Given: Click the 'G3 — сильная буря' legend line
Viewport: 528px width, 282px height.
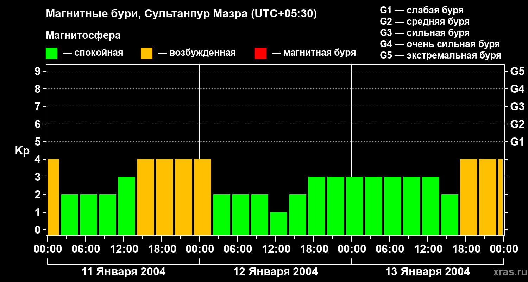Looking at the screenshot, I should [425, 33].
